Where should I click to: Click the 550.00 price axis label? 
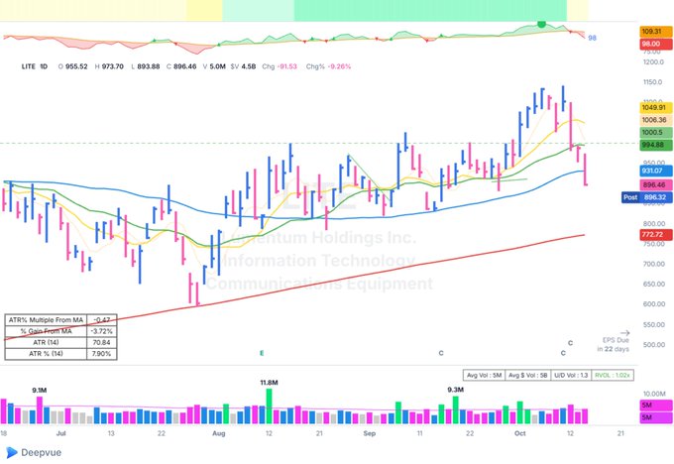coord(654,324)
